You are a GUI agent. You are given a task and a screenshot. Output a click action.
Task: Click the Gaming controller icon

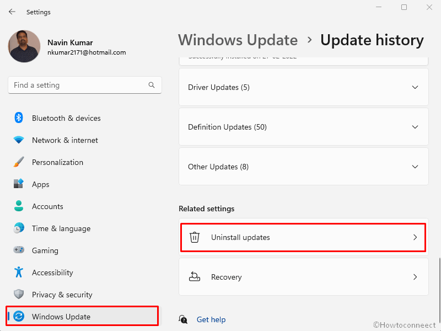(x=19, y=250)
